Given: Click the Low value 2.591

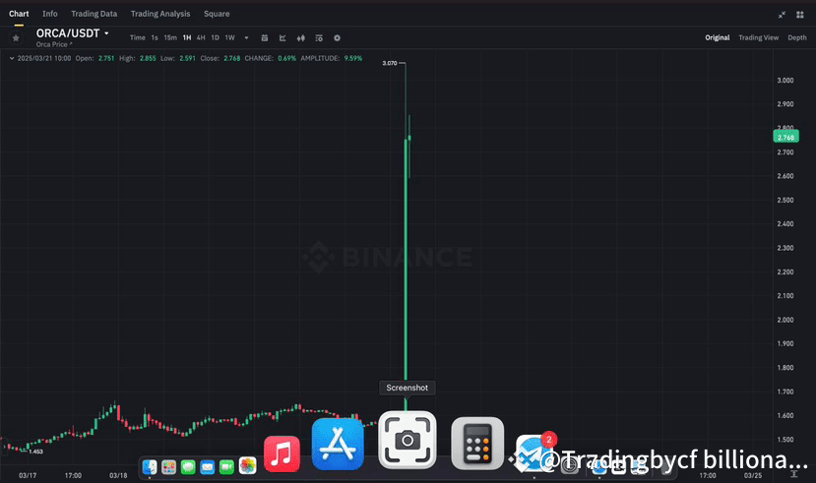Looking at the screenshot, I should (x=187, y=58).
